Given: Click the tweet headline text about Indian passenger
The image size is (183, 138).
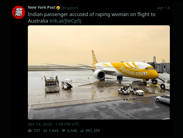Looking at the screenshot, I should click(x=91, y=14).
